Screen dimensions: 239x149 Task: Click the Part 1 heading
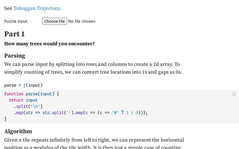pos(15,34)
